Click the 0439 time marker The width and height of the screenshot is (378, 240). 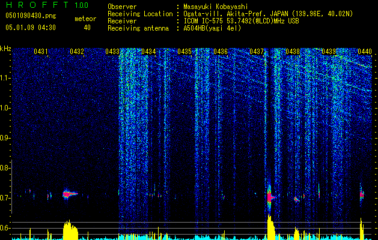(329, 52)
